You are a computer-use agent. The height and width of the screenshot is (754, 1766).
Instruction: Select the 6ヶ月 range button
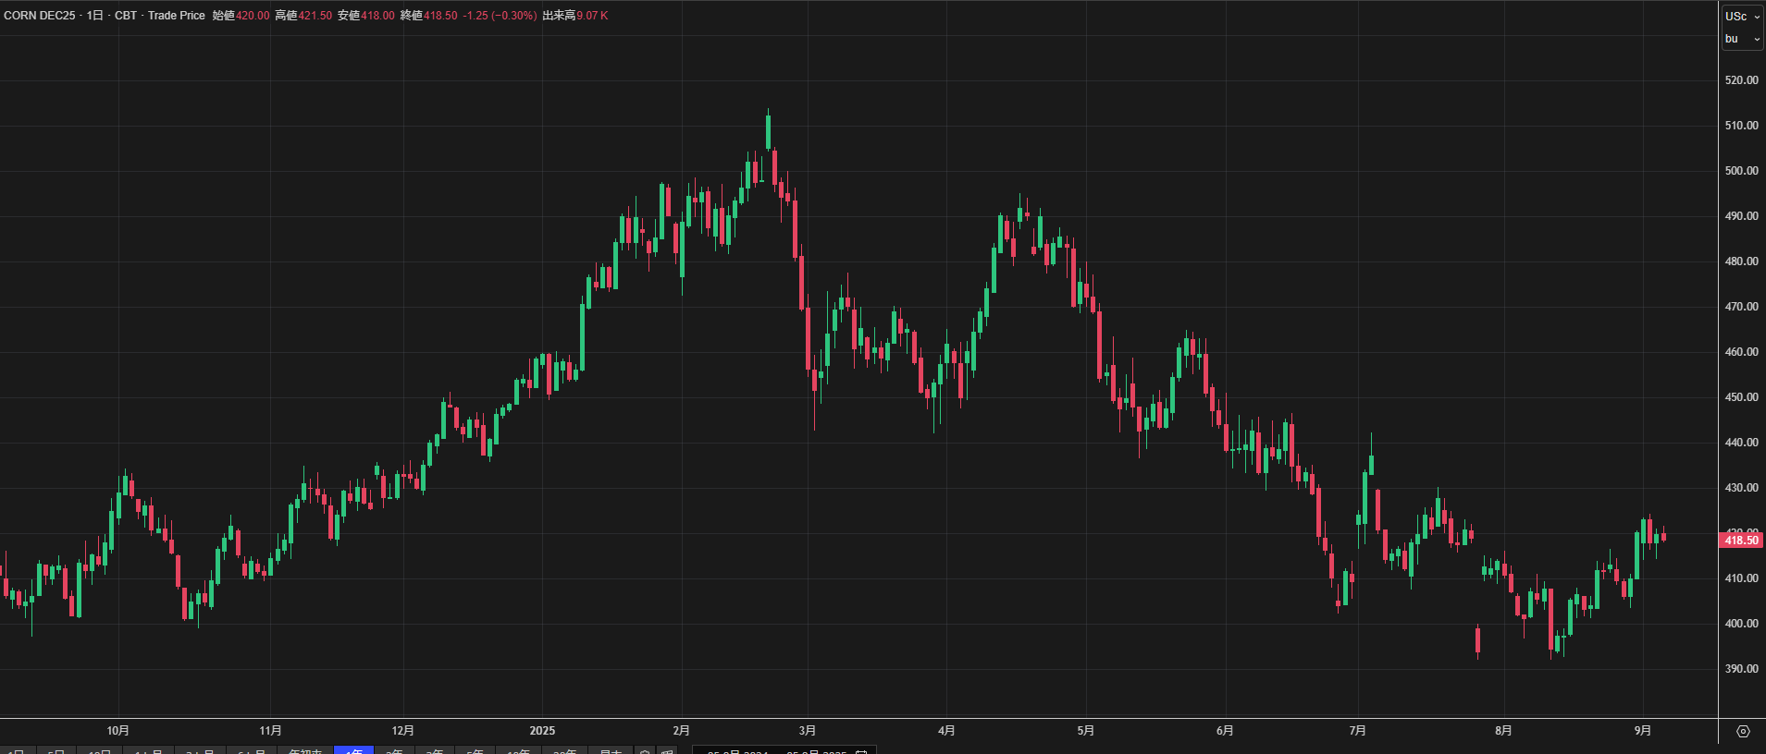pos(252,751)
